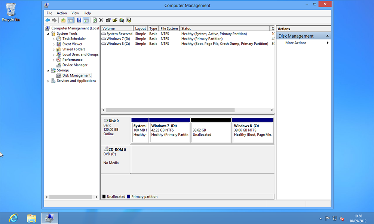Click the Refresh toolbar icon
Viewport: 374px width, 224px height.
click(x=95, y=20)
